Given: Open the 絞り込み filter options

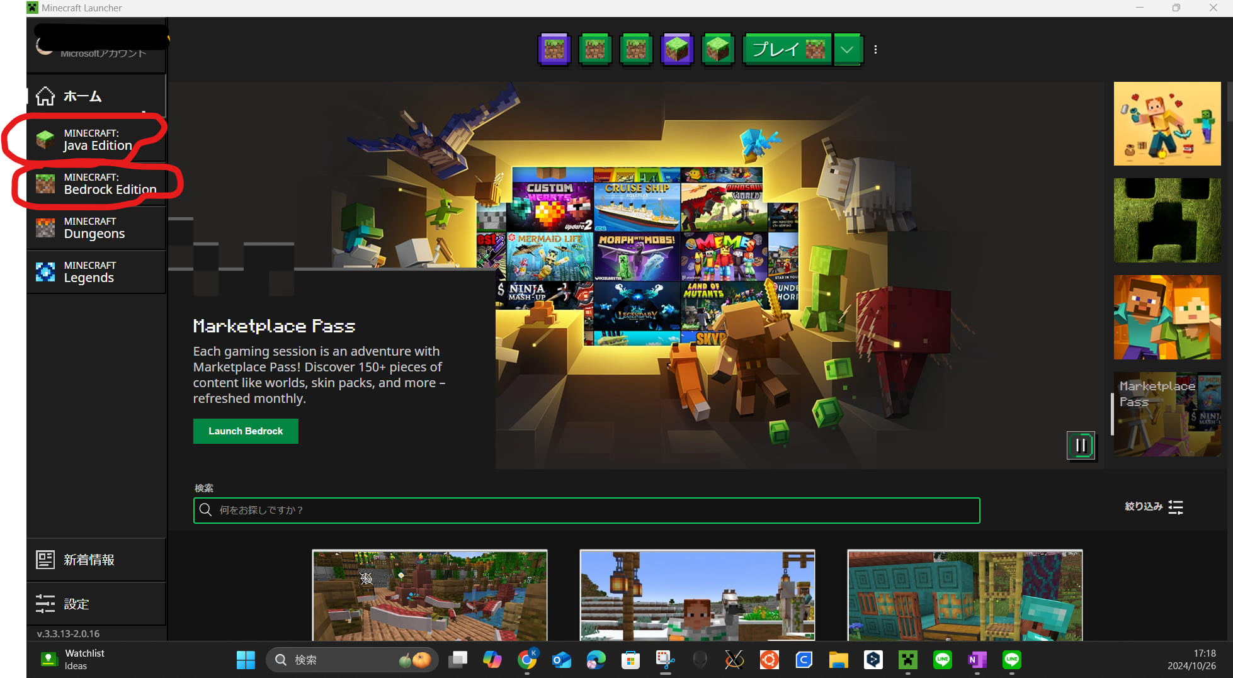Looking at the screenshot, I should tap(1154, 507).
